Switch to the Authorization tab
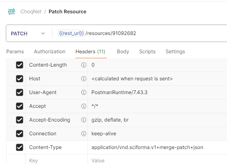The width and height of the screenshot is (227, 164). point(50,52)
